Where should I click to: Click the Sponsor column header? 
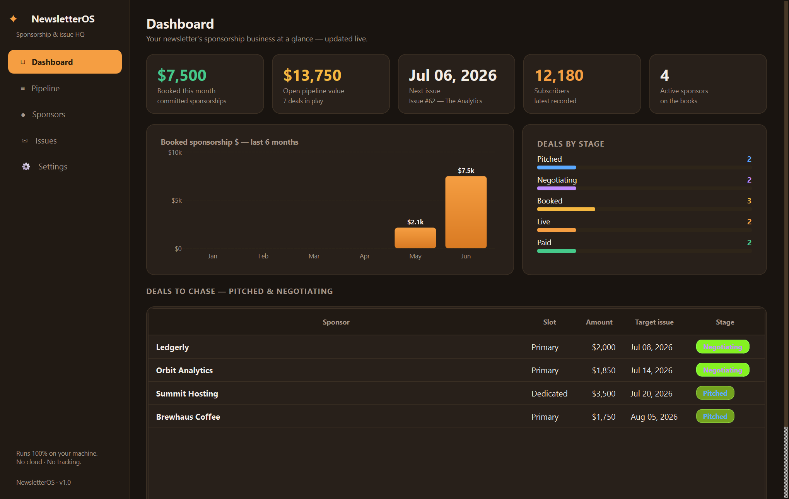(336, 322)
